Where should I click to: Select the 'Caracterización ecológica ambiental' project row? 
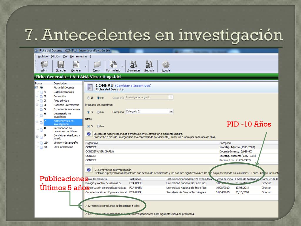[182, 192]
